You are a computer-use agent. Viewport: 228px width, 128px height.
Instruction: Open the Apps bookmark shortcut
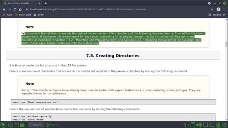click(7, 15)
